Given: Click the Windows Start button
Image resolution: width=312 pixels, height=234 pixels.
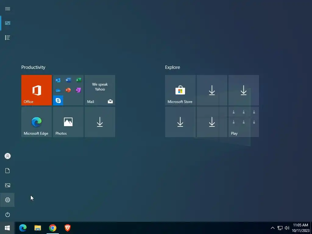Looking at the screenshot, I should tap(7, 228).
